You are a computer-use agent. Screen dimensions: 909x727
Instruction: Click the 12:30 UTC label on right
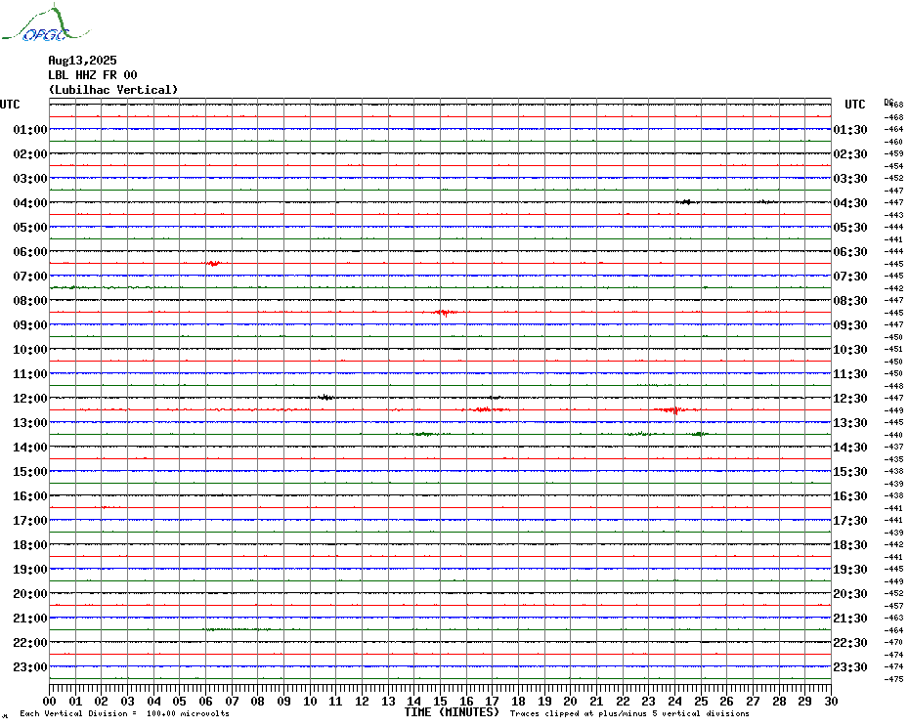pos(850,399)
